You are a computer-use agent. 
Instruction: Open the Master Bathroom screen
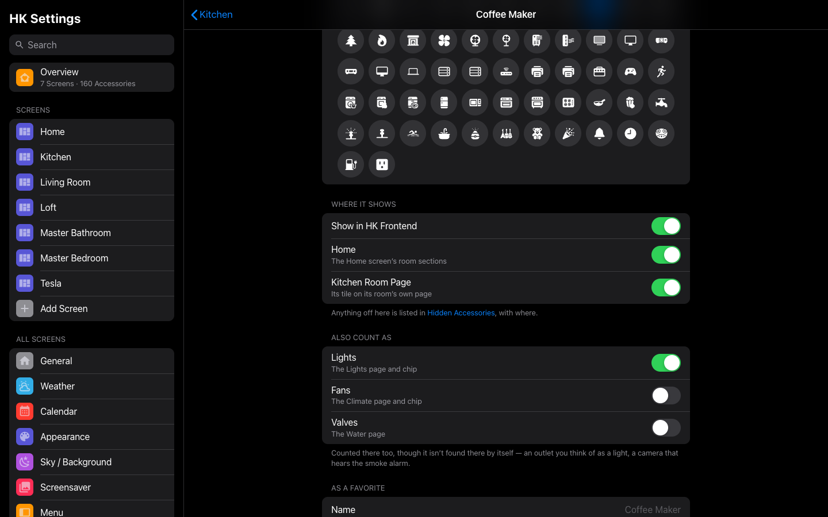91,233
